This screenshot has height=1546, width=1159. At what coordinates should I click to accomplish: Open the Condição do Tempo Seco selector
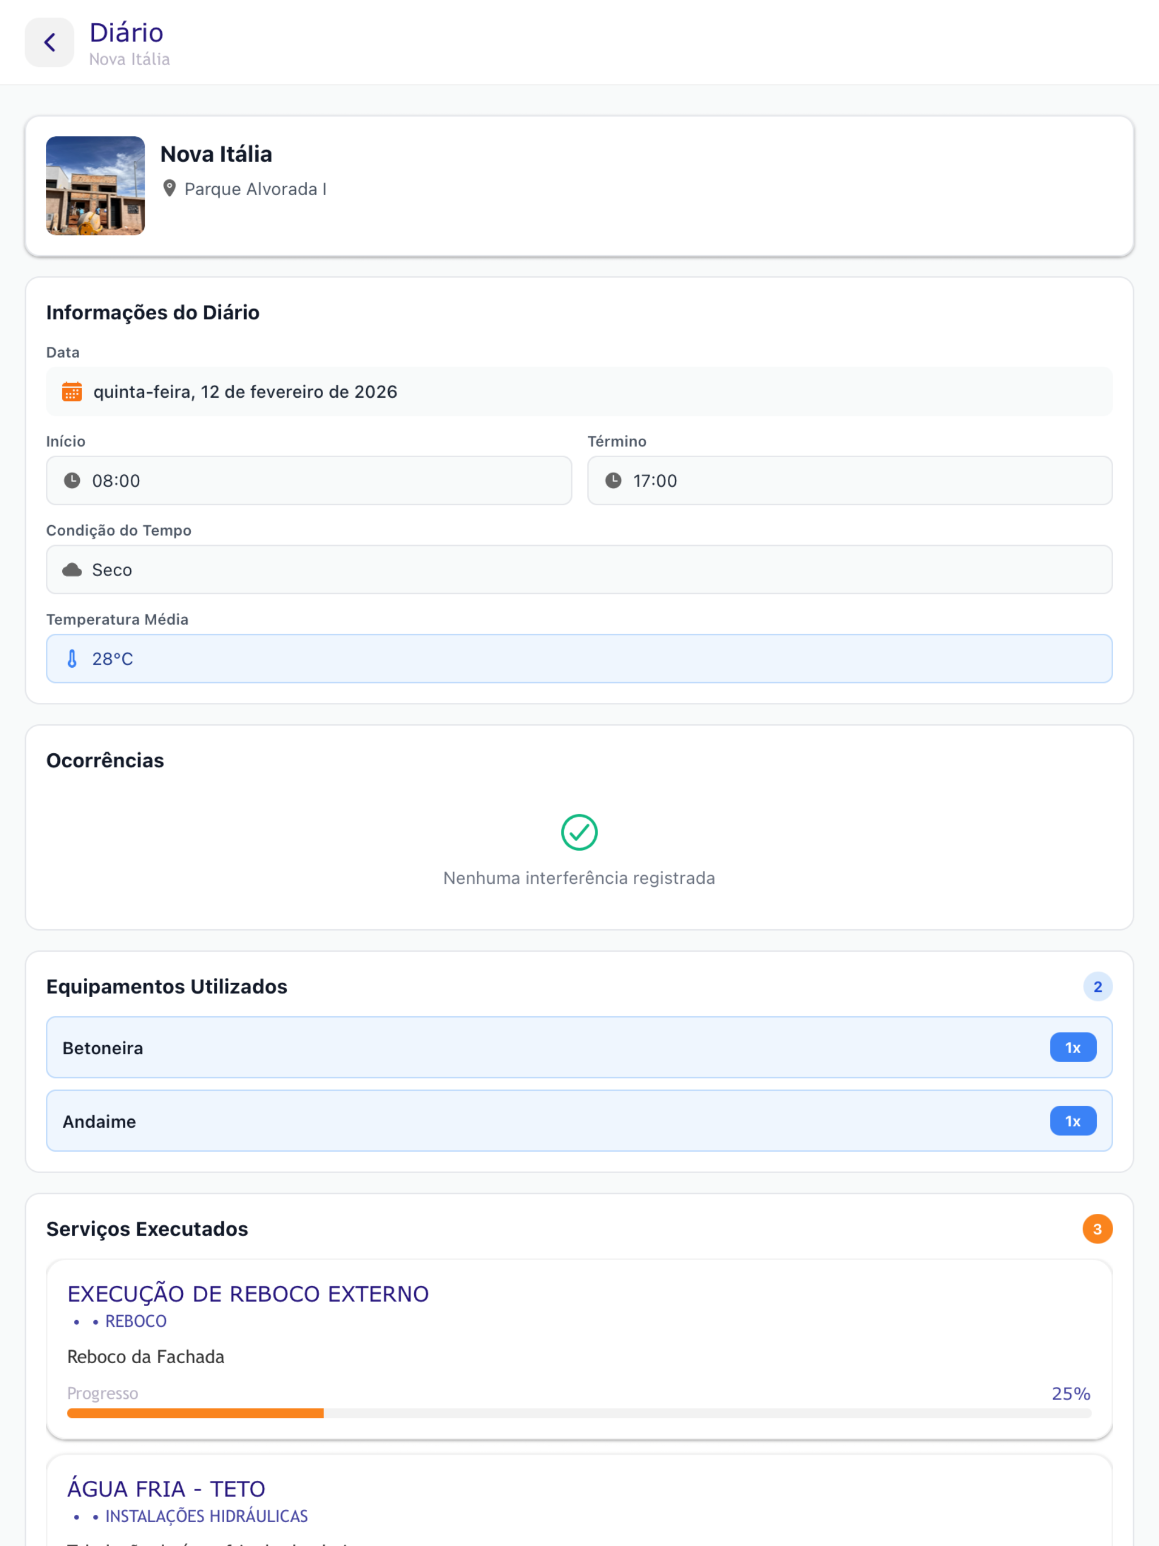579,570
